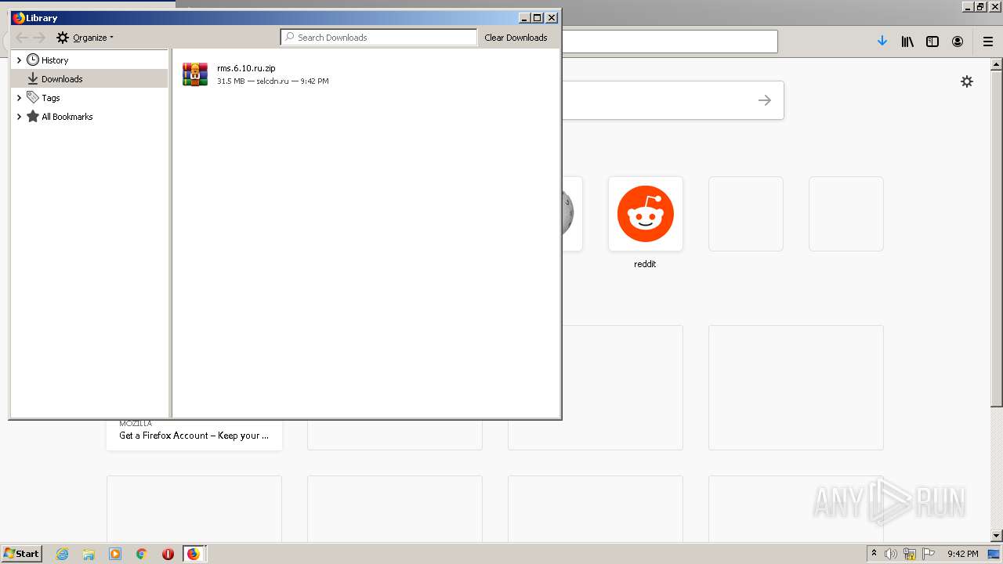Open the Firefox account icon

pos(958,42)
